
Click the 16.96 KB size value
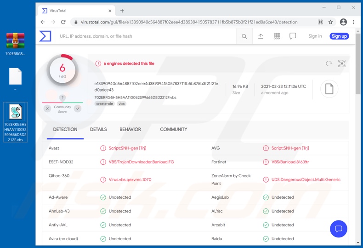coord(240,87)
